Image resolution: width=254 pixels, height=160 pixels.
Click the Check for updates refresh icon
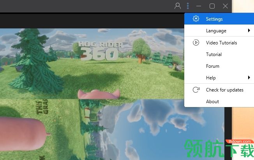point(196,90)
